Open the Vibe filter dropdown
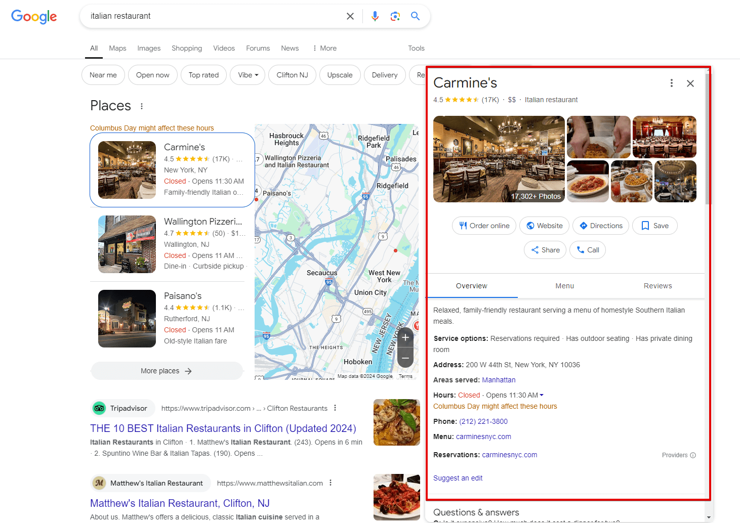Screen dimensions: 740x523 point(248,75)
